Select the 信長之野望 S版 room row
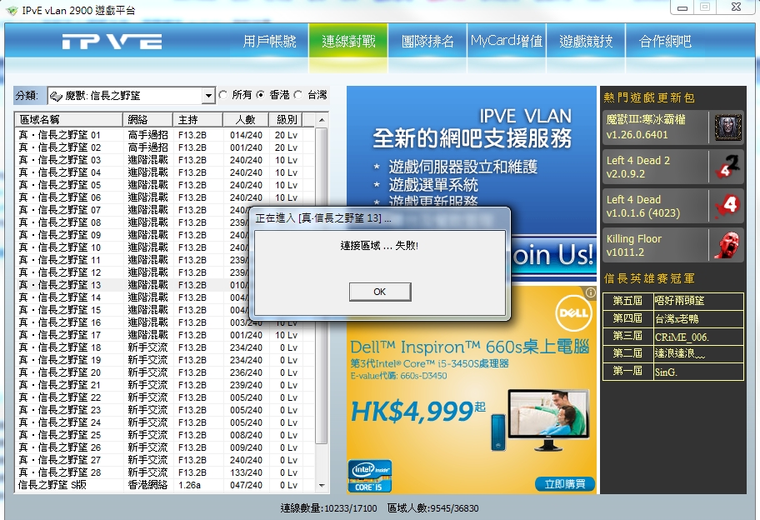760x520 pixels. click(x=165, y=485)
